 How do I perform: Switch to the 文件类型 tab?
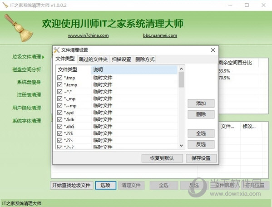pyautogui.click(x=65, y=59)
